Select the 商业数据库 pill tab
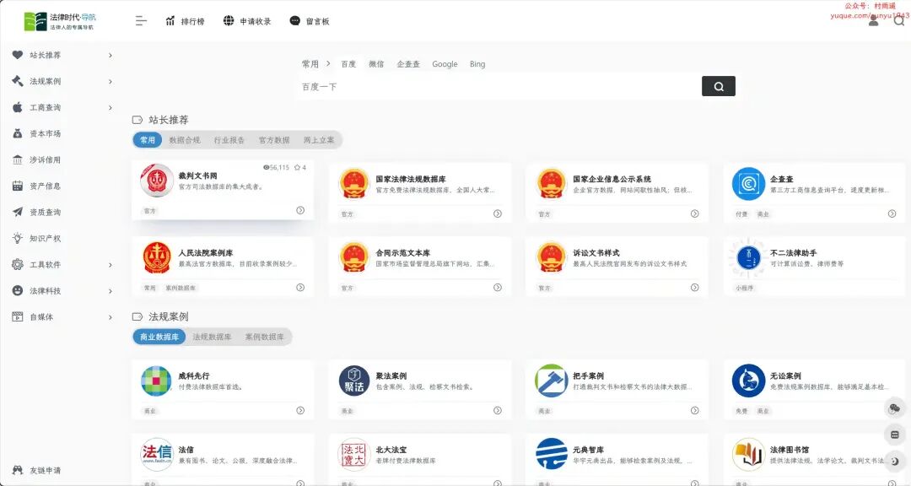This screenshot has height=486, width=911. click(x=159, y=337)
